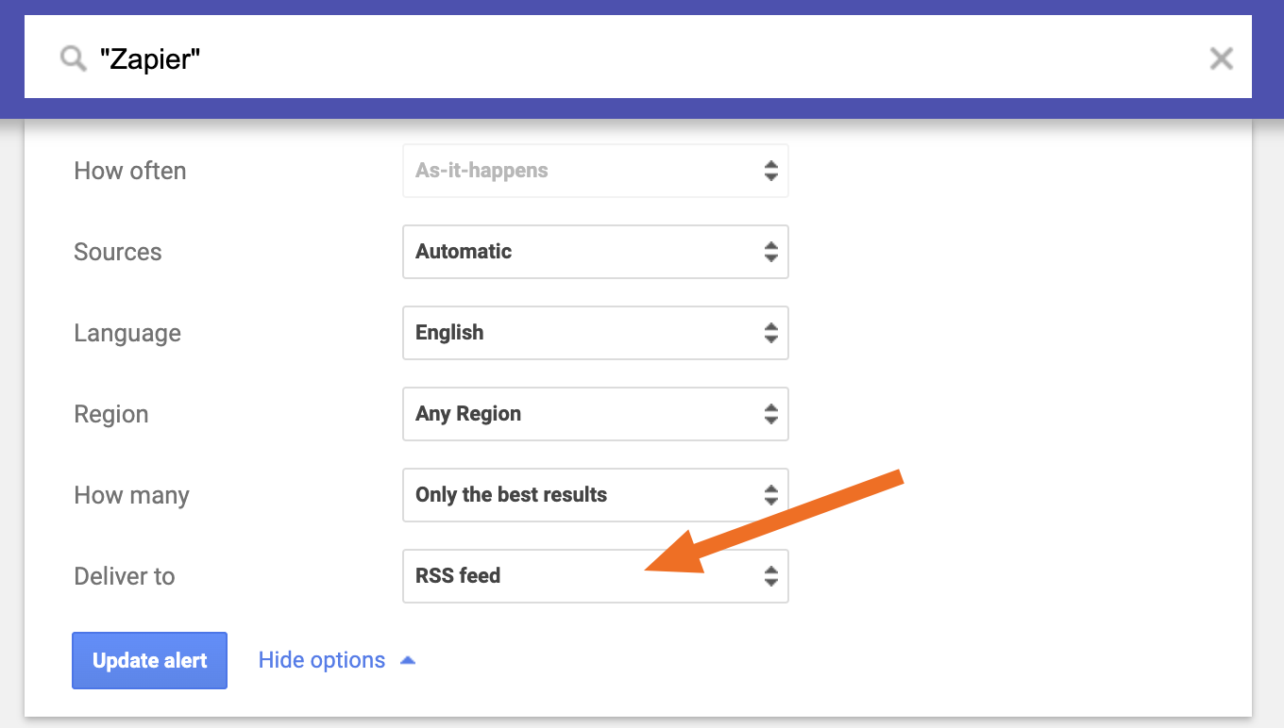The height and width of the screenshot is (728, 1284).
Task: Collapse options using the up triangle icon
Action: 408,660
